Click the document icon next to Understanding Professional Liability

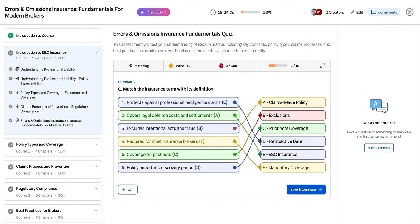[x=16, y=69]
